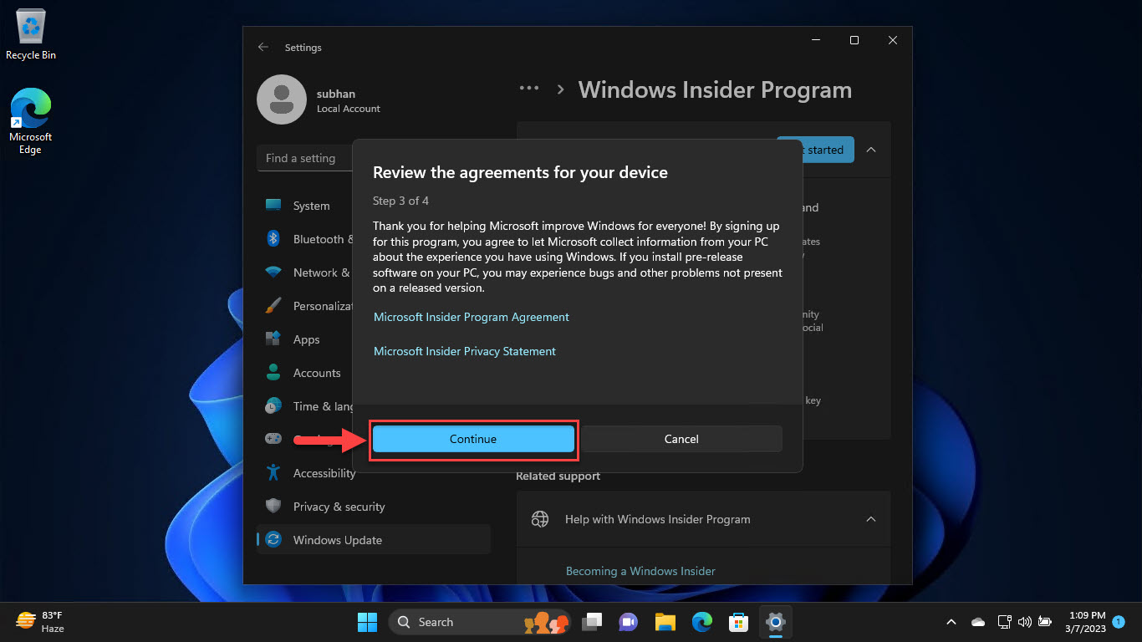Click the Bluetooth icon in sidebar
The height and width of the screenshot is (642, 1142).
point(273,239)
